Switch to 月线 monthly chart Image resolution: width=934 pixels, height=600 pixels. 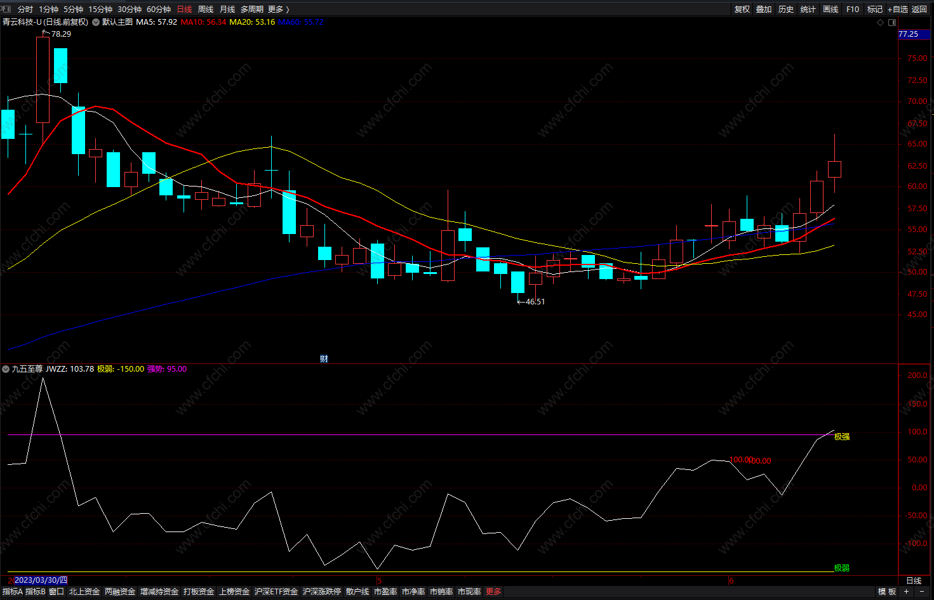click(227, 9)
